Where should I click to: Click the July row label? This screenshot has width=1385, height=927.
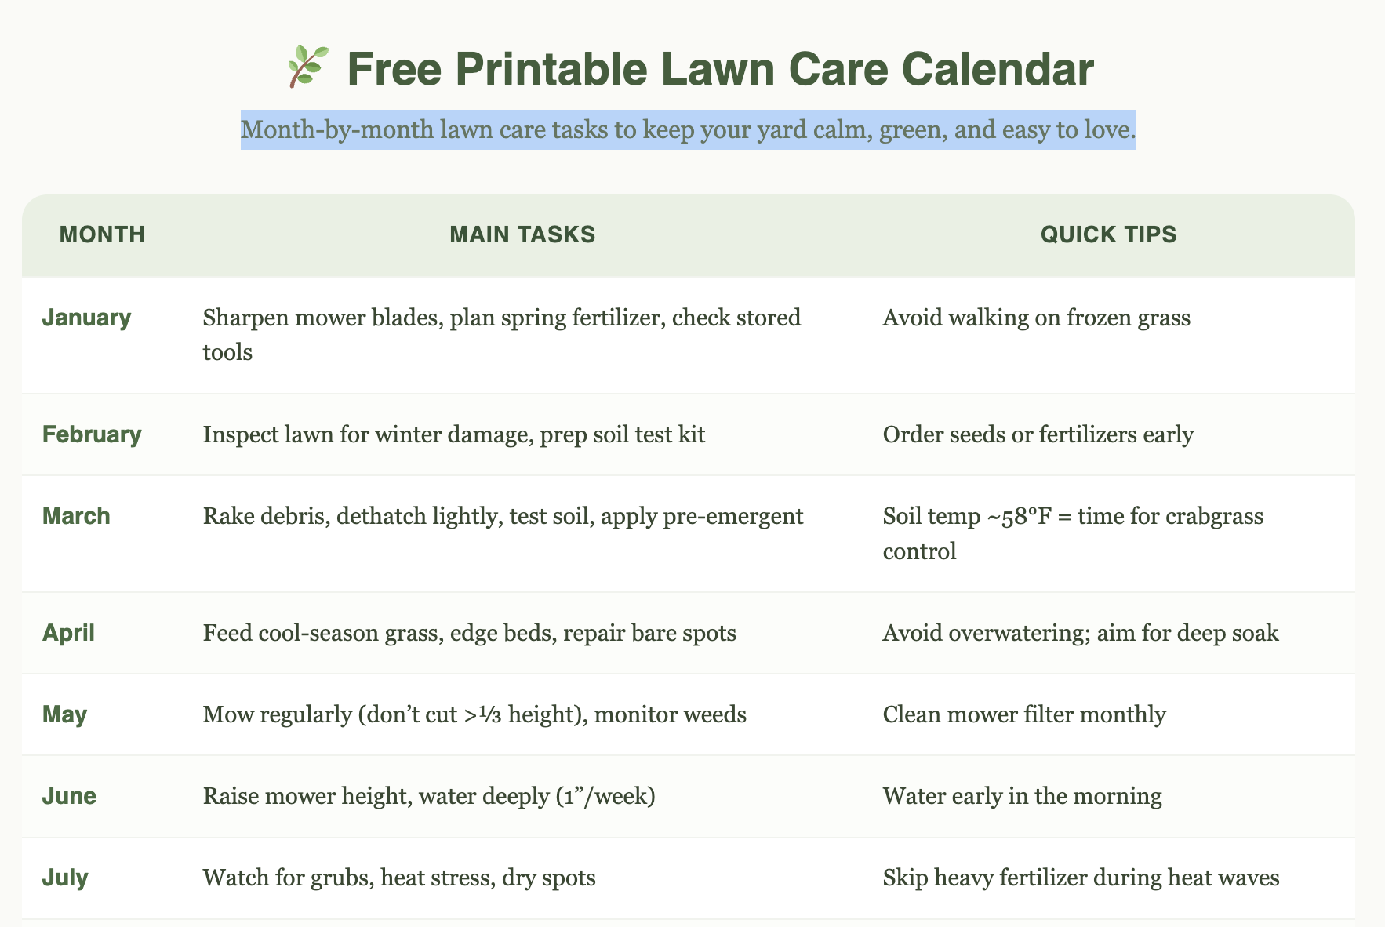[65, 878]
